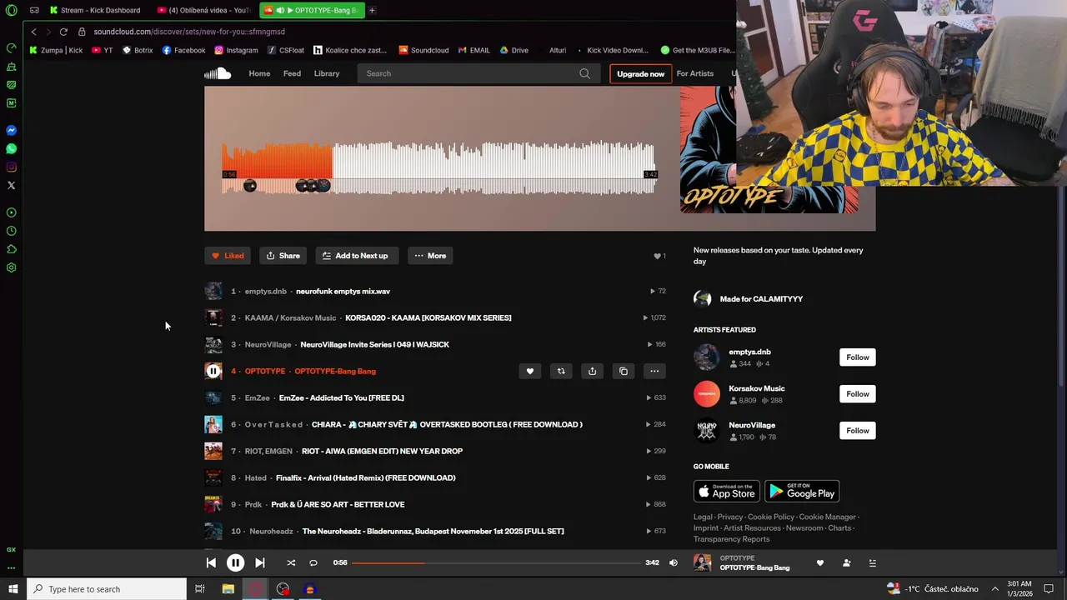Screen dimensions: 1067x600
Task: Open the Opera GX main menu logo
Action: click(12, 10)
